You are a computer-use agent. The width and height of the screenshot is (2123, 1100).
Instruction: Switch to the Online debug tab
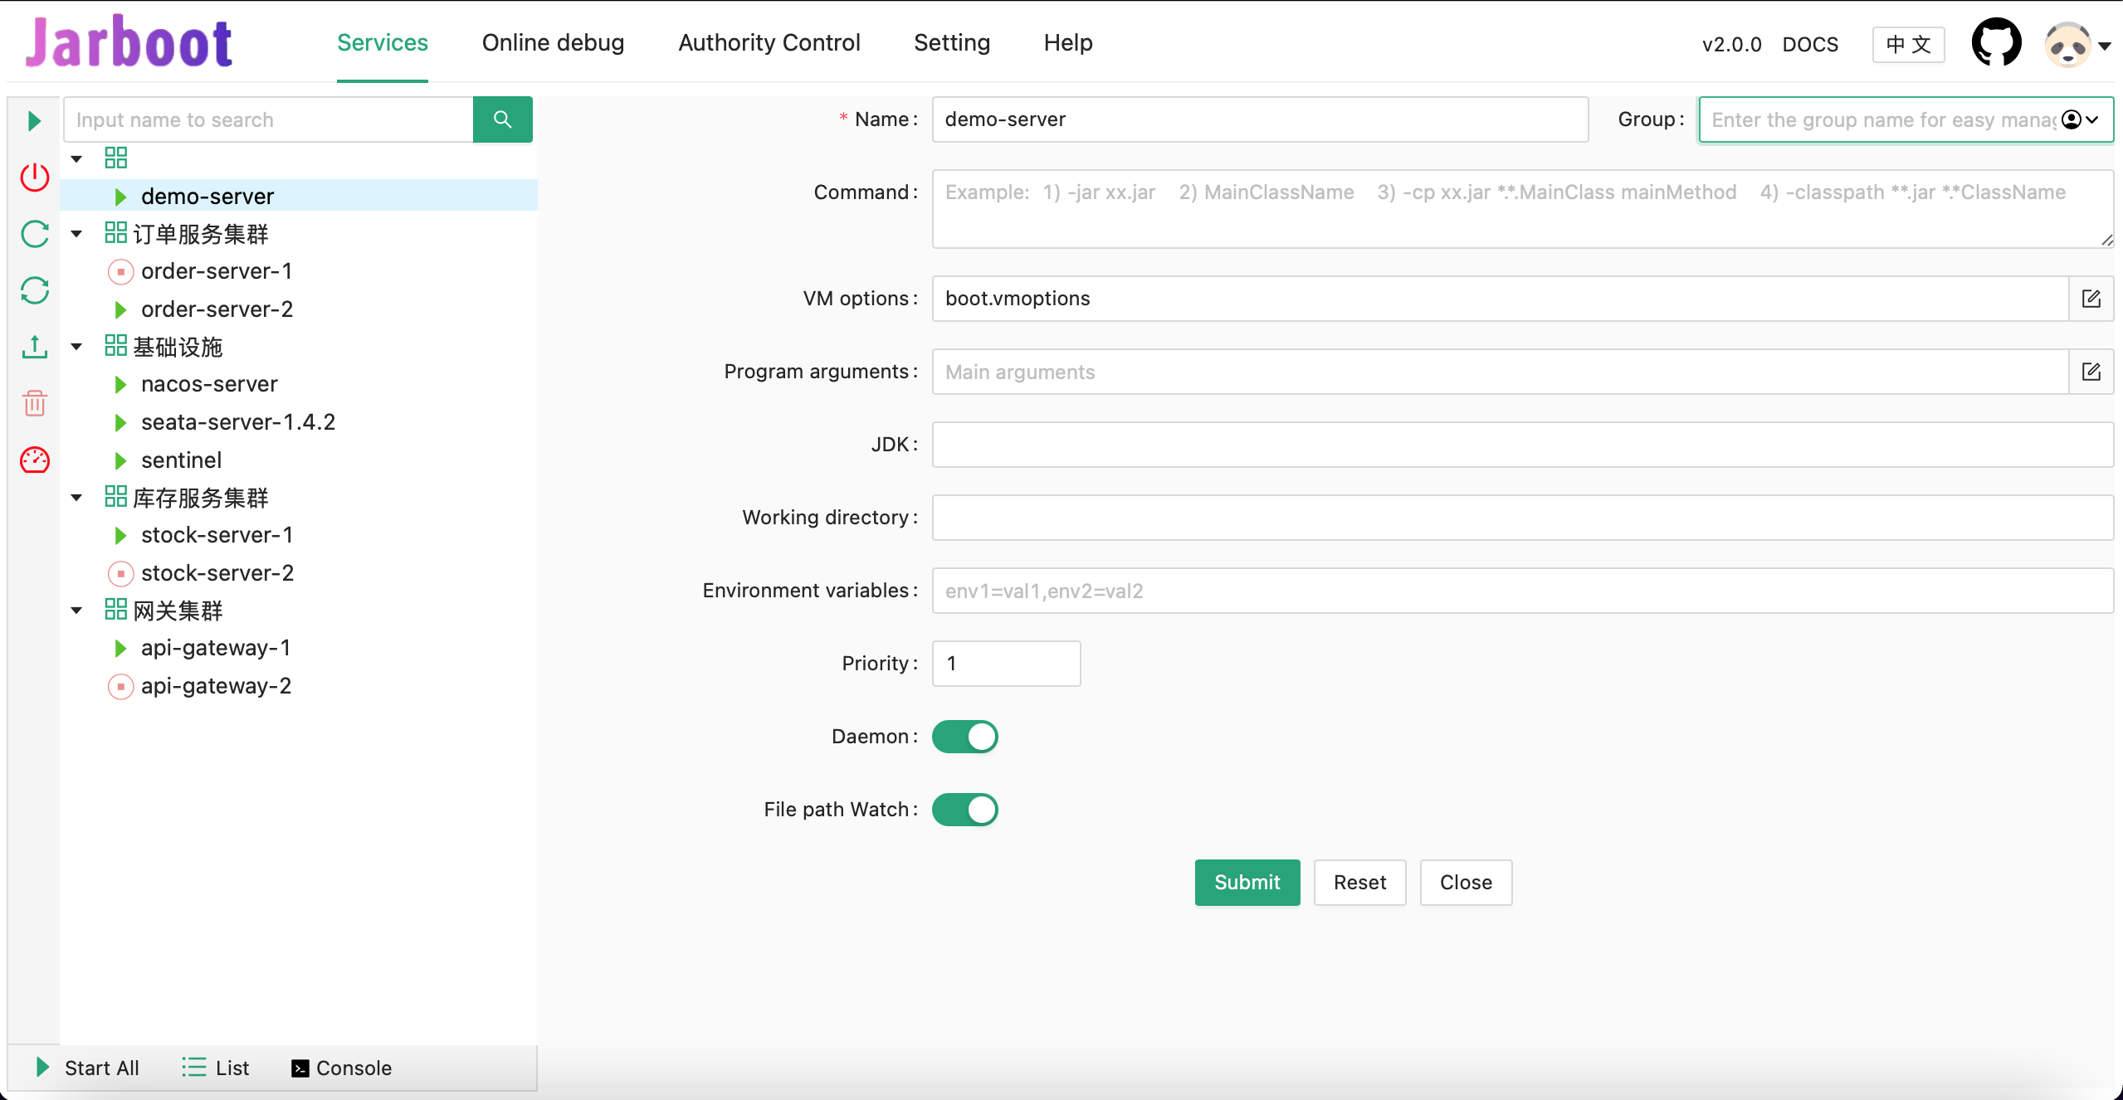(553, 42)
